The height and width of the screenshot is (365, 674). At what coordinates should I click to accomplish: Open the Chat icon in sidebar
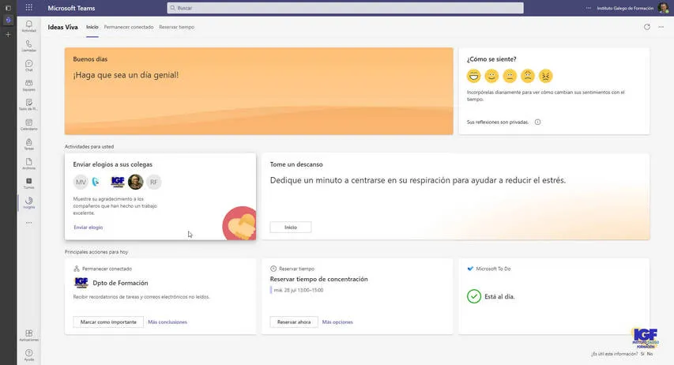pyautogui.click(x=28, y=66)
